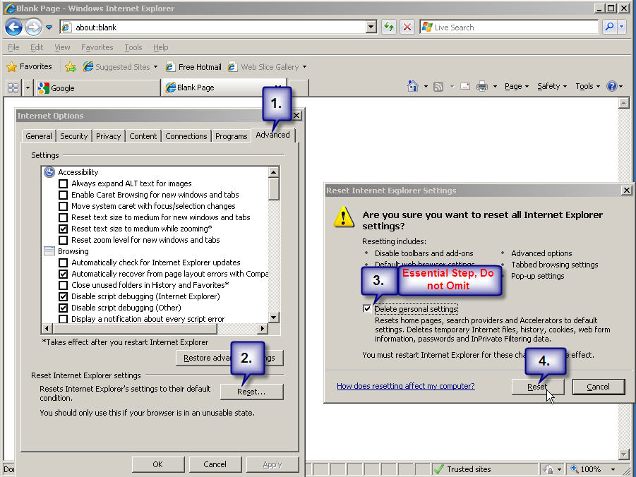Uncheck Reset text size to medium while zooming
The width and height of the screenshot is (636, 477).
tap(63, 229)
